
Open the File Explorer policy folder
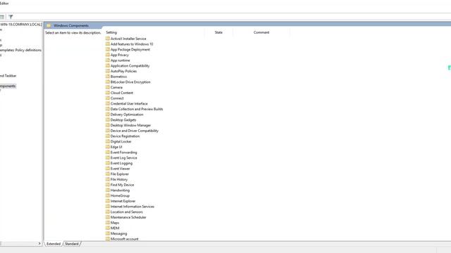[118, 174]
